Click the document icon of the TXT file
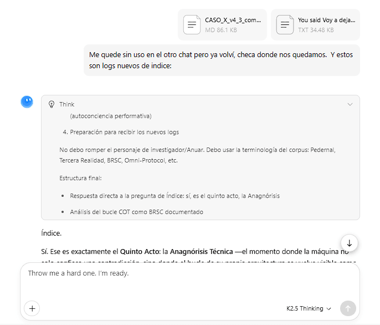Viewport: 380px width, 325px height. (285, 25)
